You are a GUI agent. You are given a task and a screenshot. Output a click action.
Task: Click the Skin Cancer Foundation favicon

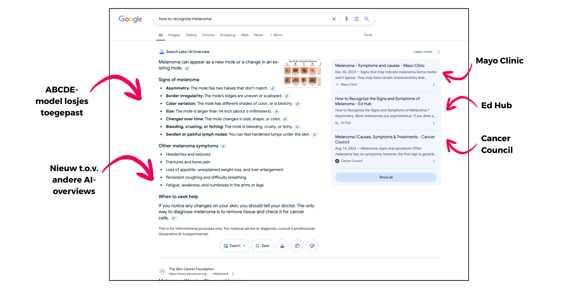tap(162, 271)
